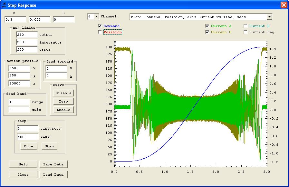Expand the Plot type dropdown list
Viewport: 289px width, 187px height.
click(269, 17)
